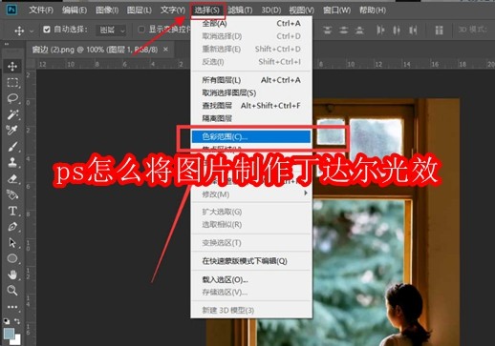Open the tool preset picker arrow

click(x=32, y=31)
